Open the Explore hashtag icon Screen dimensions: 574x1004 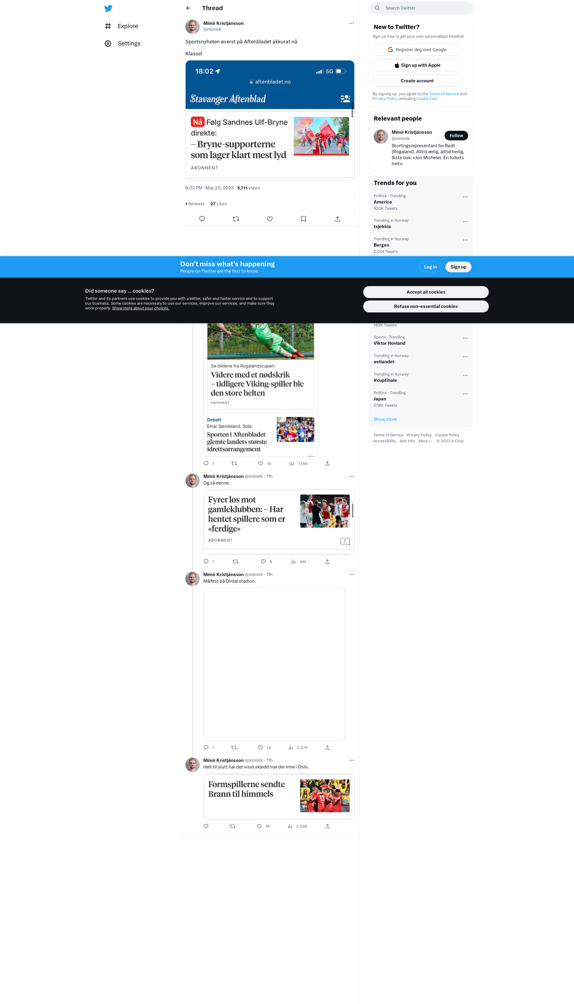(108, 26)
